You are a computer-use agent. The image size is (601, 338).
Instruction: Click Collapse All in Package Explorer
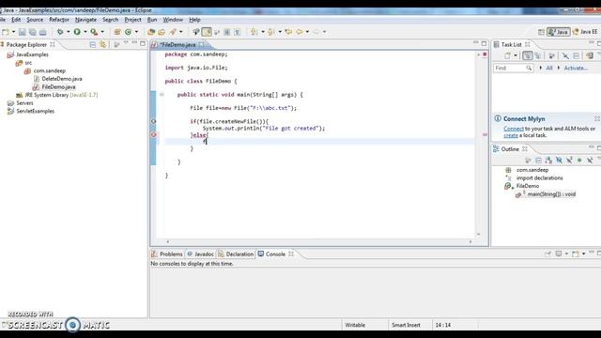point(92,45)
